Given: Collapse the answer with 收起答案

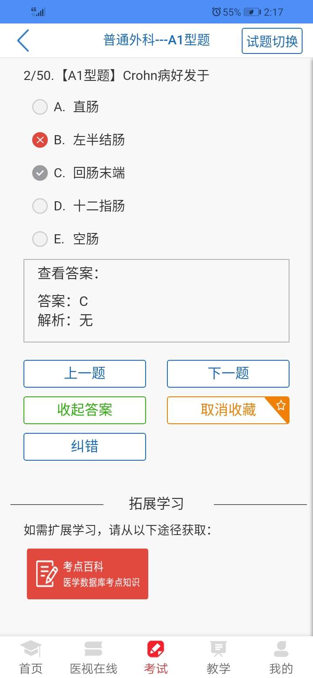Looking at the screenshot, I should point(84,410).
